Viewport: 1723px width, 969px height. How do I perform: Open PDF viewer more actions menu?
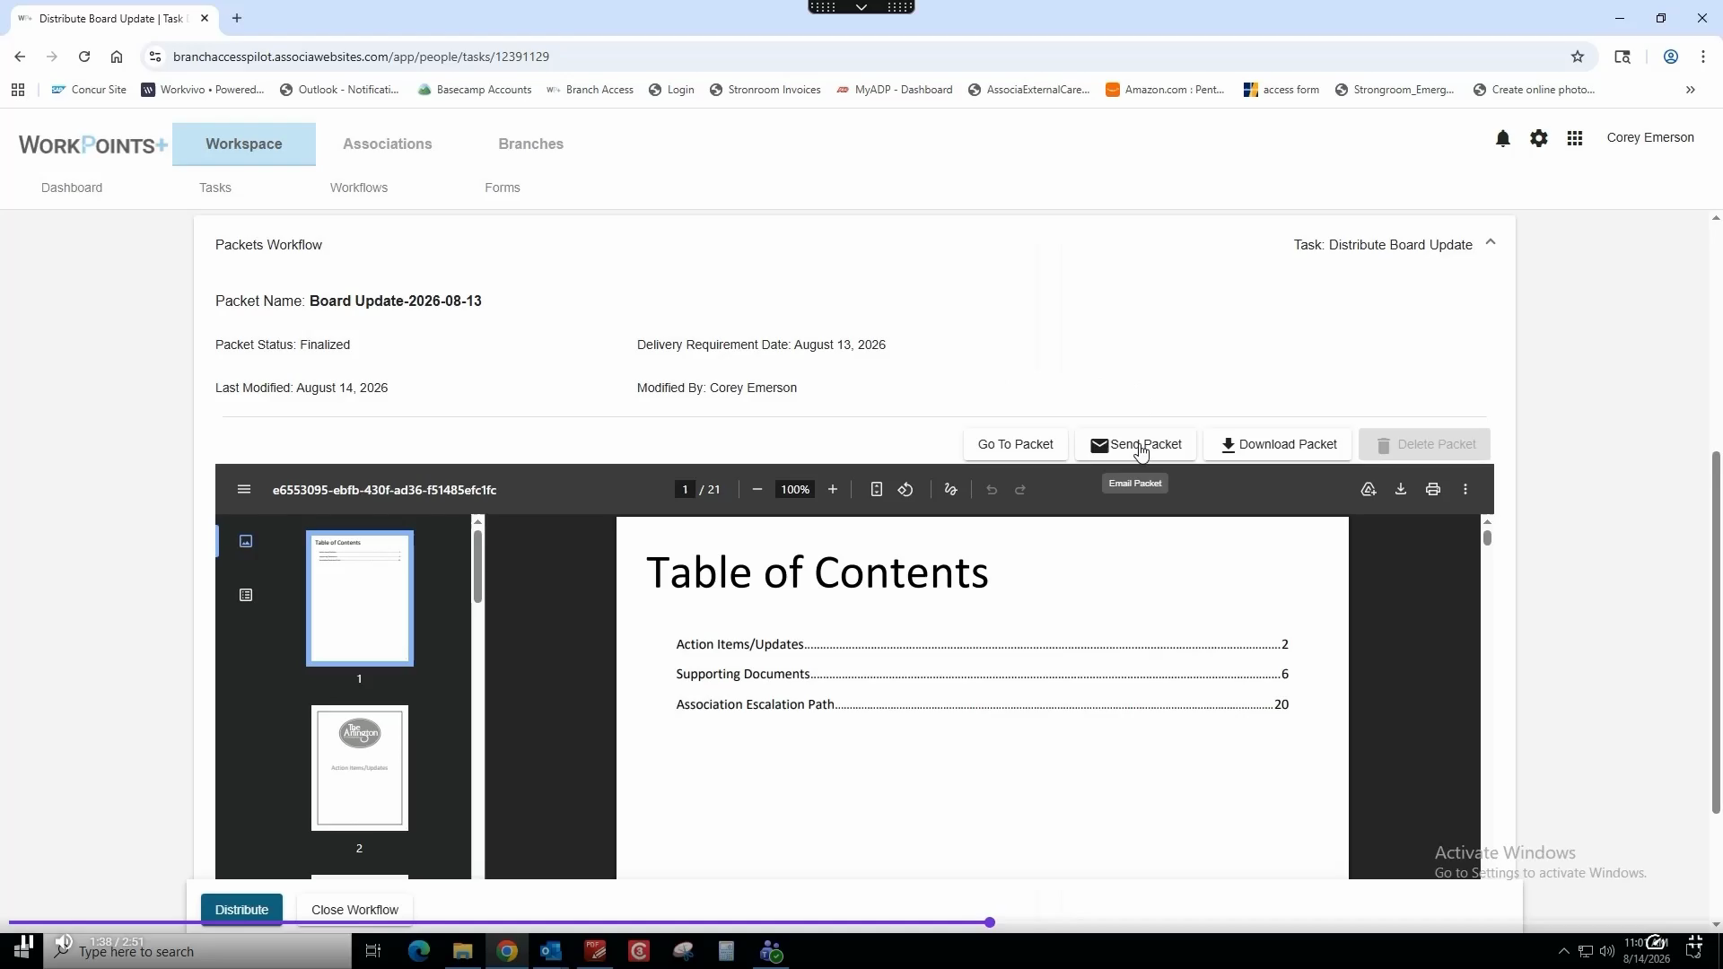click(x=1465, y=490)
